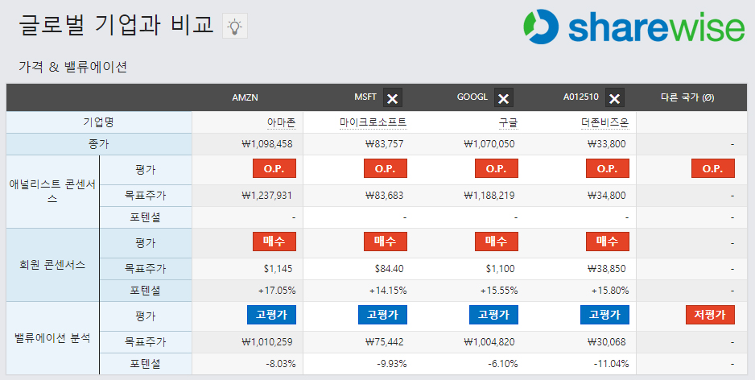The image size is (755, 380).
Task: Click the O.P. analyst rating for A012510
Action: click(608, 169)
